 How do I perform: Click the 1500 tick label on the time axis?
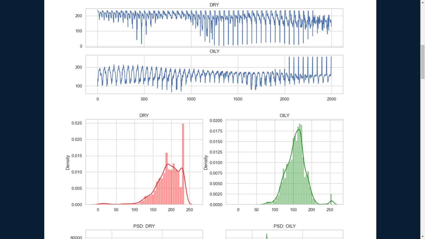tap(238, 99)
